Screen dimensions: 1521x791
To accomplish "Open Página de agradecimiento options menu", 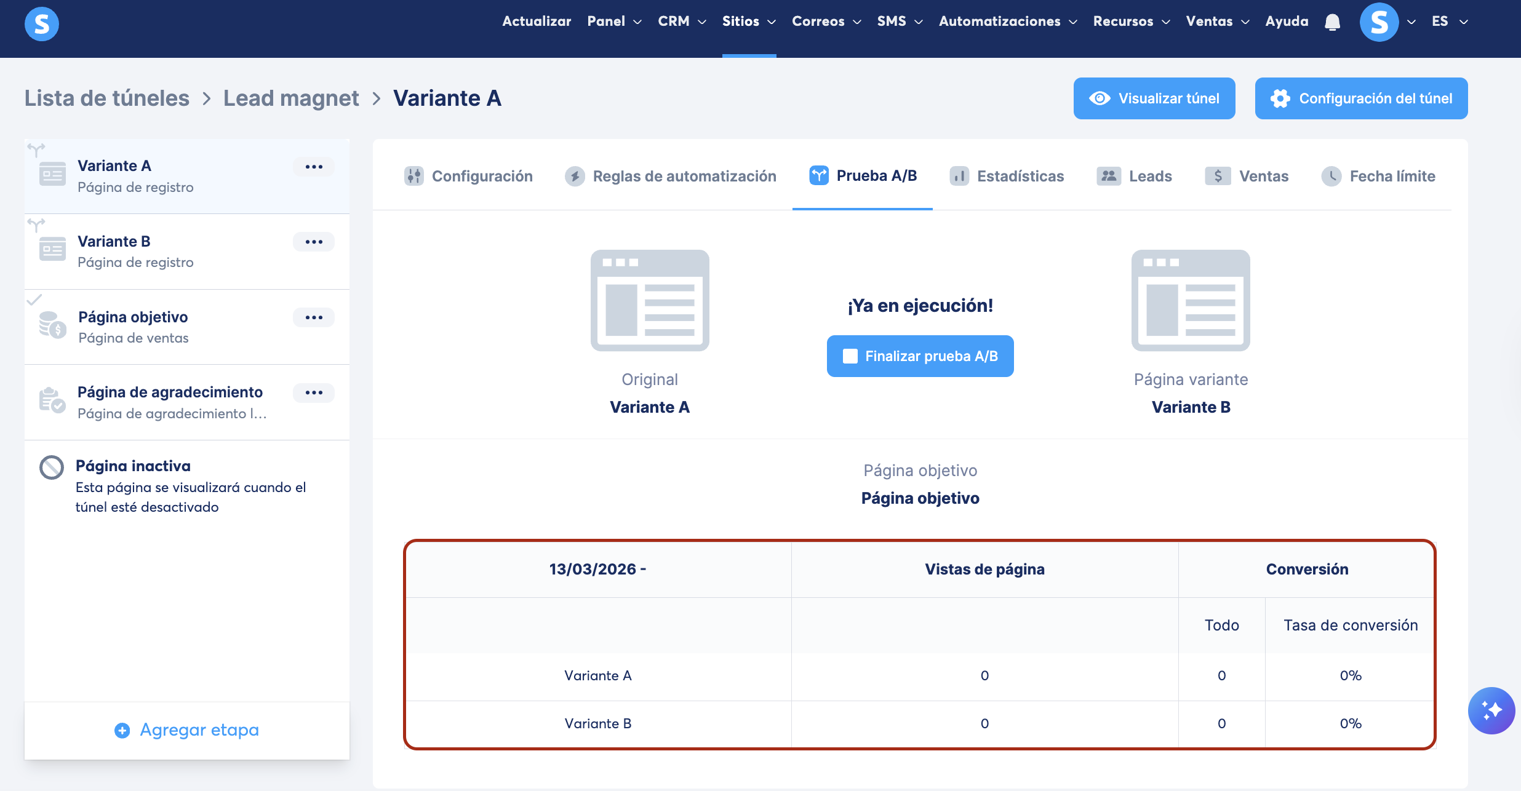I will 314,392.
